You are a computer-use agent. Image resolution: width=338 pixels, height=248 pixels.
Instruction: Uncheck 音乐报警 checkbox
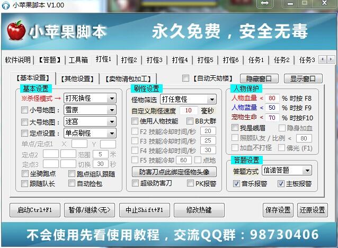click(236, 183)
